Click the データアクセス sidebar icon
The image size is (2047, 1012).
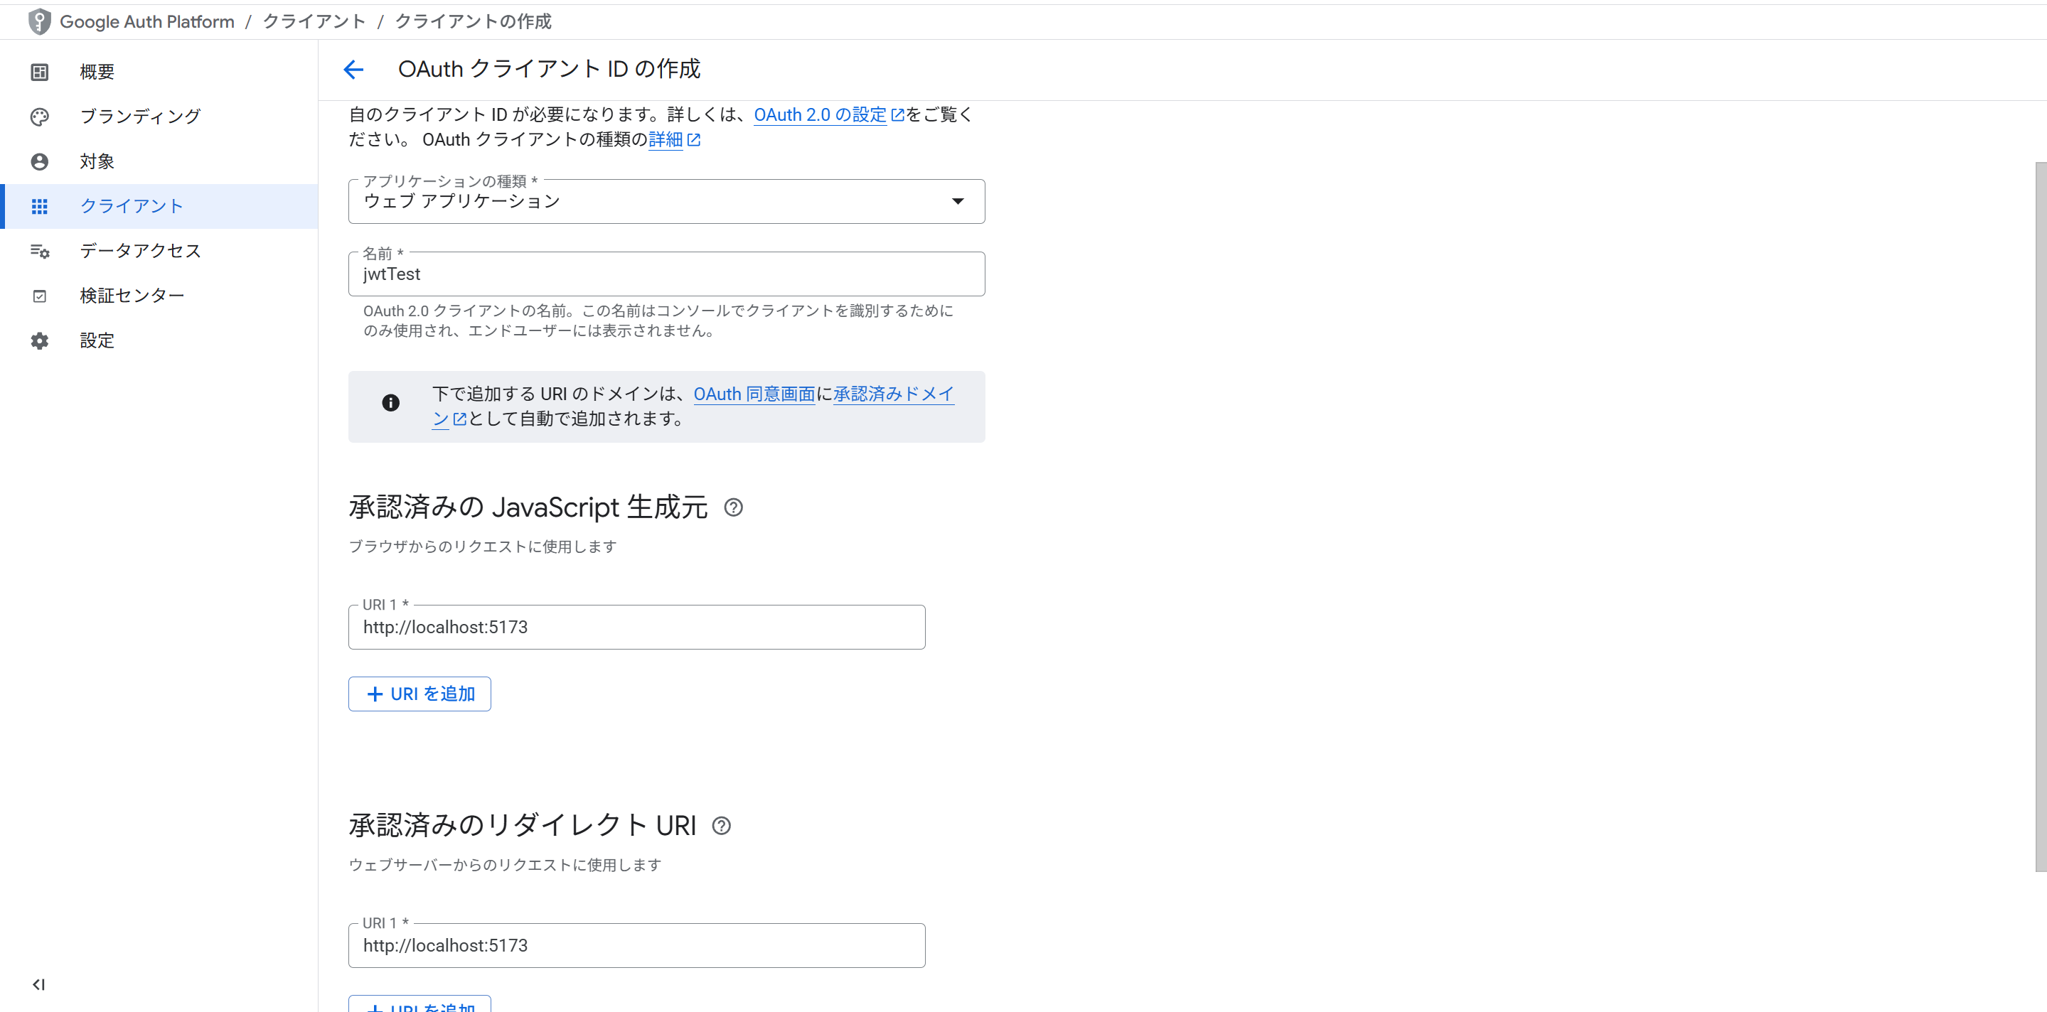(39, 251)
